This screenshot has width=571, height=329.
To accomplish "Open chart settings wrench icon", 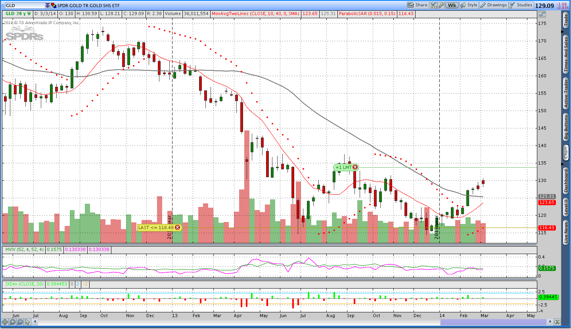I will [x=441, y=5].
